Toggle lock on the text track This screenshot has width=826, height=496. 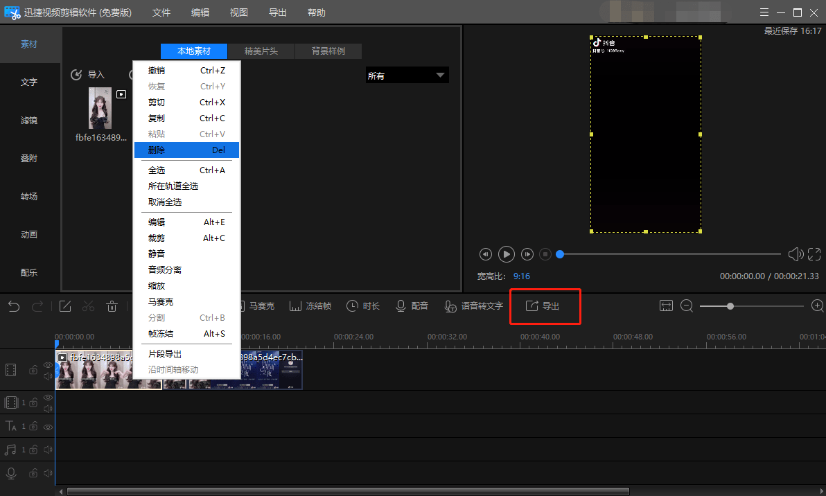(x=33, y=426)
